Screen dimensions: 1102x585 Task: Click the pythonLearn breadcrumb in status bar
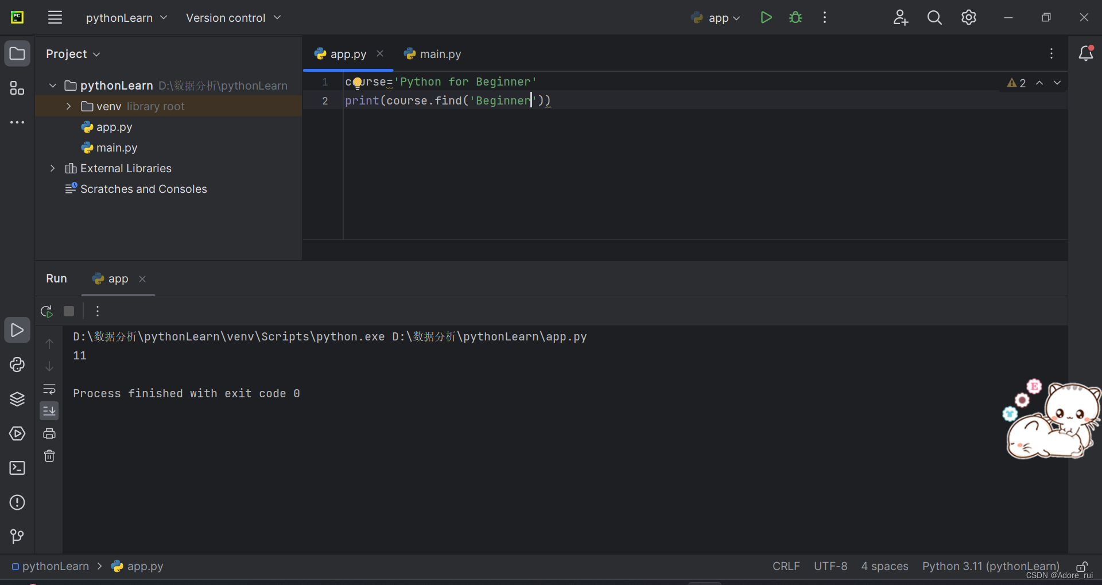[55, 567]
